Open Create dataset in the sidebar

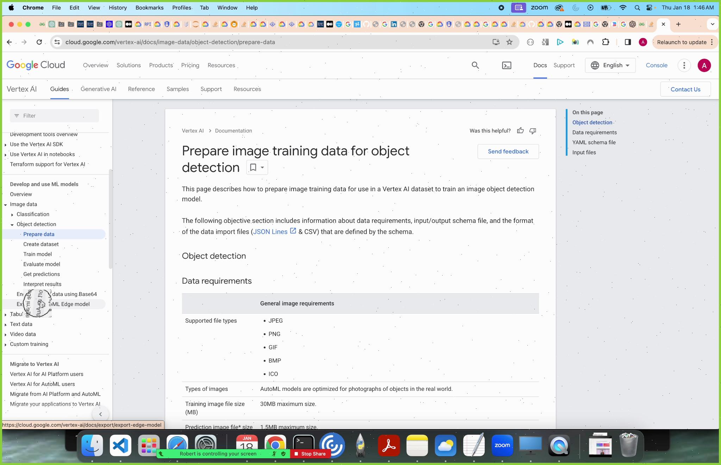point(41,244)
